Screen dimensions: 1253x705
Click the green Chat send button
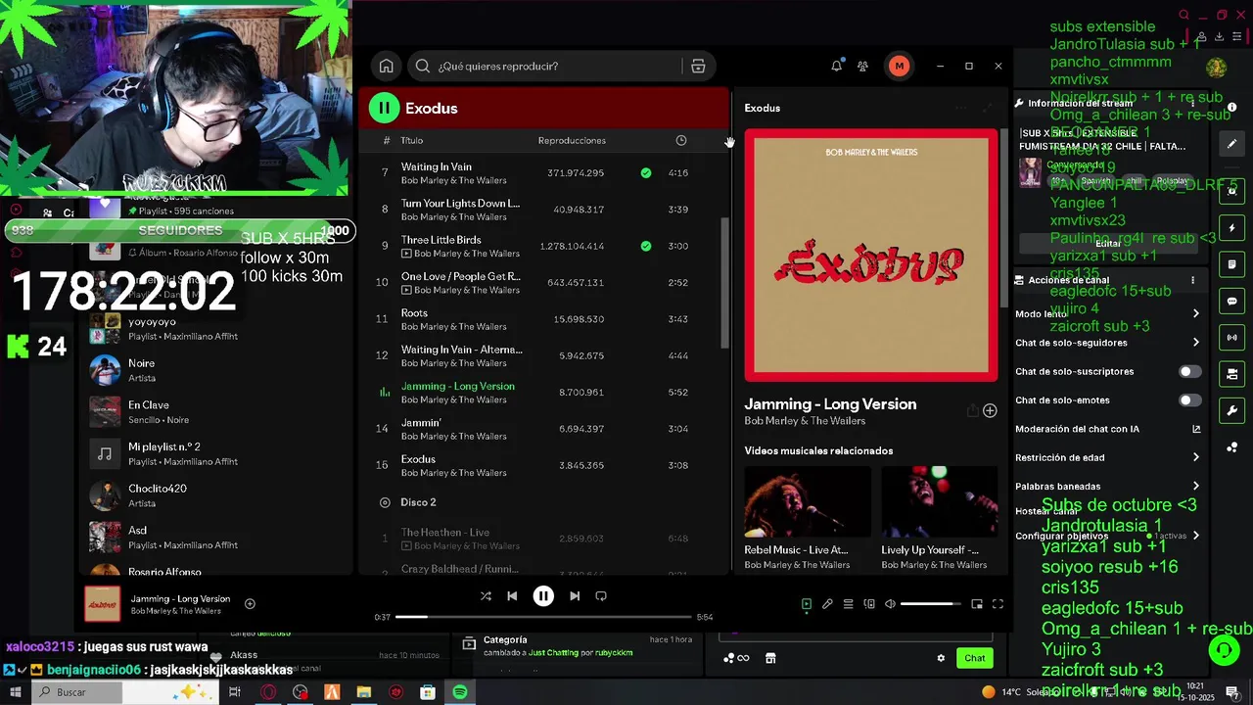pos(975,658)
